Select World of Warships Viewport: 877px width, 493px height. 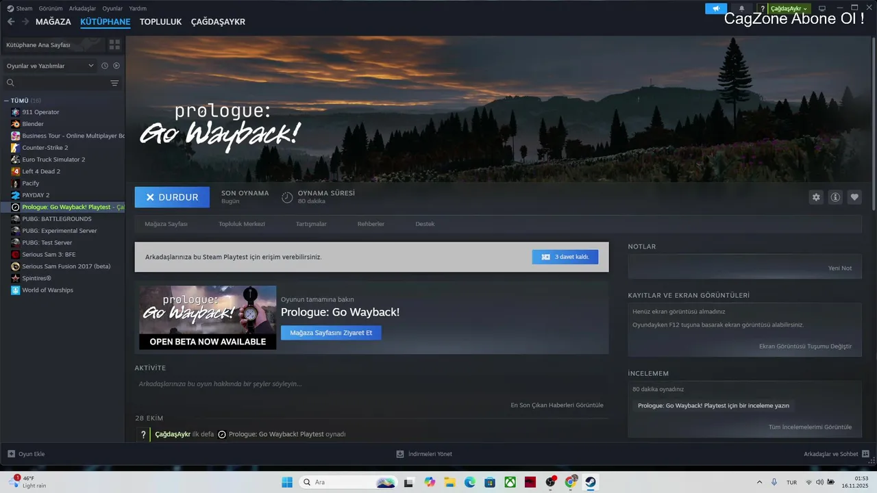(x=47, y=290)
